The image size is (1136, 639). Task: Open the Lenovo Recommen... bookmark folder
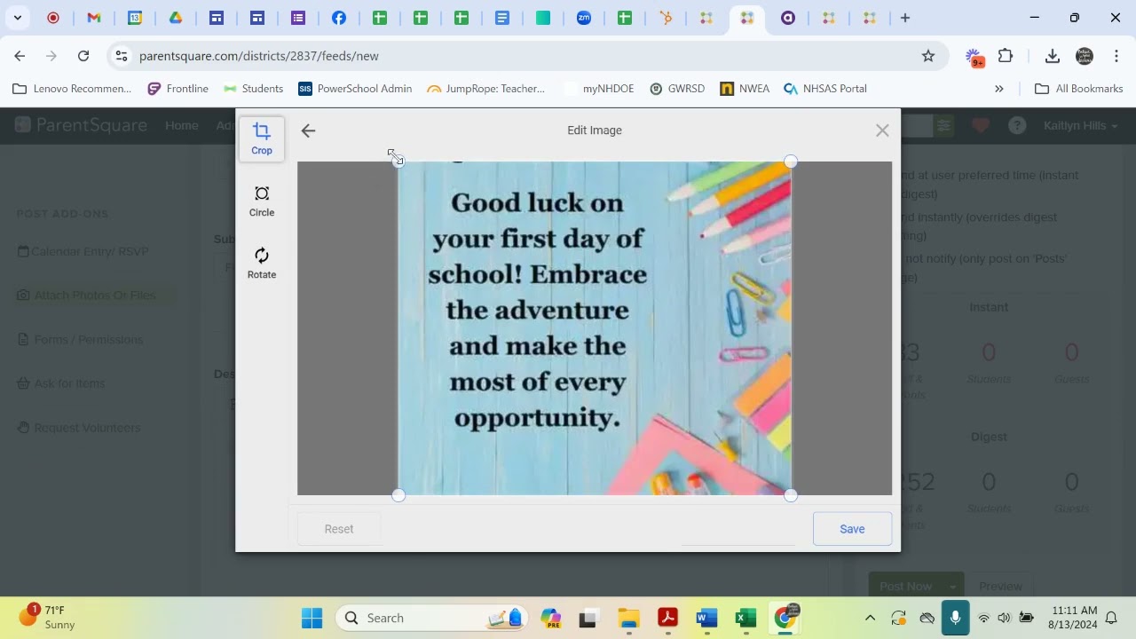72,89
